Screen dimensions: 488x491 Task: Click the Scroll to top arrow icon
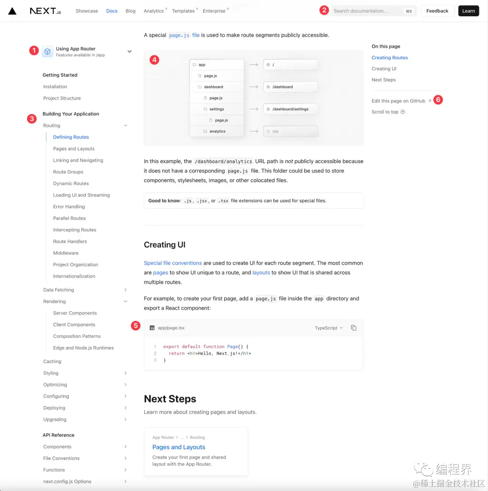click(403, 112)
